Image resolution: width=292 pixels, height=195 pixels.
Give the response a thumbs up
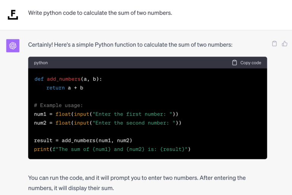284,44
